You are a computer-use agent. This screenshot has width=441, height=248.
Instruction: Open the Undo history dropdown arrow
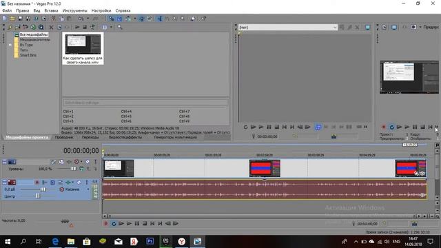88,19
